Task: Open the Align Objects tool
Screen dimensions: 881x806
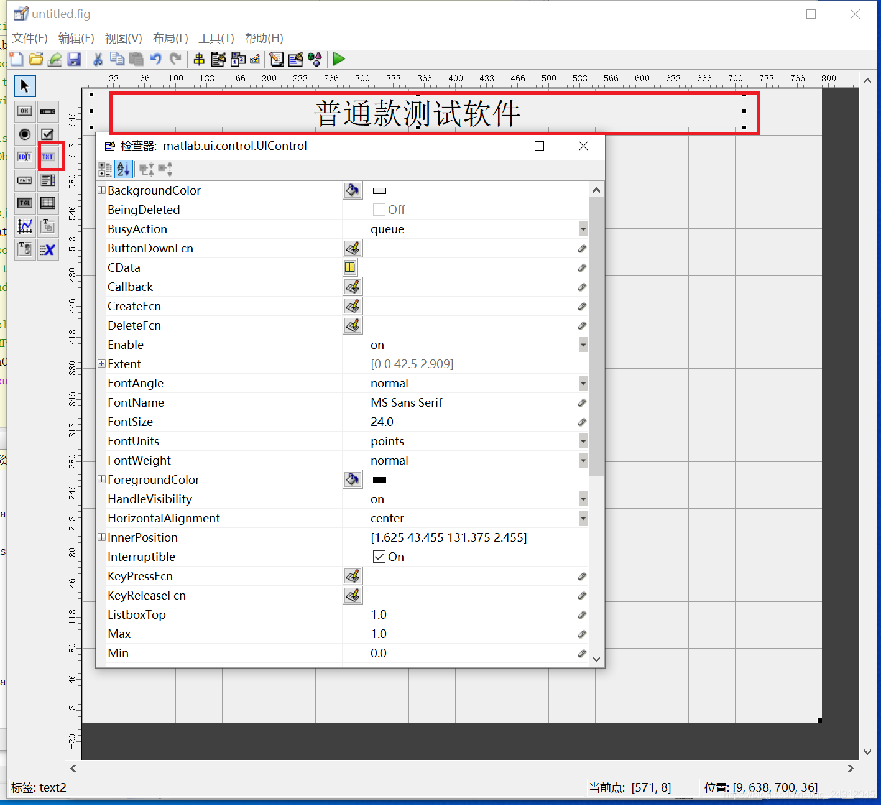Action: click(x=199, y=59)
